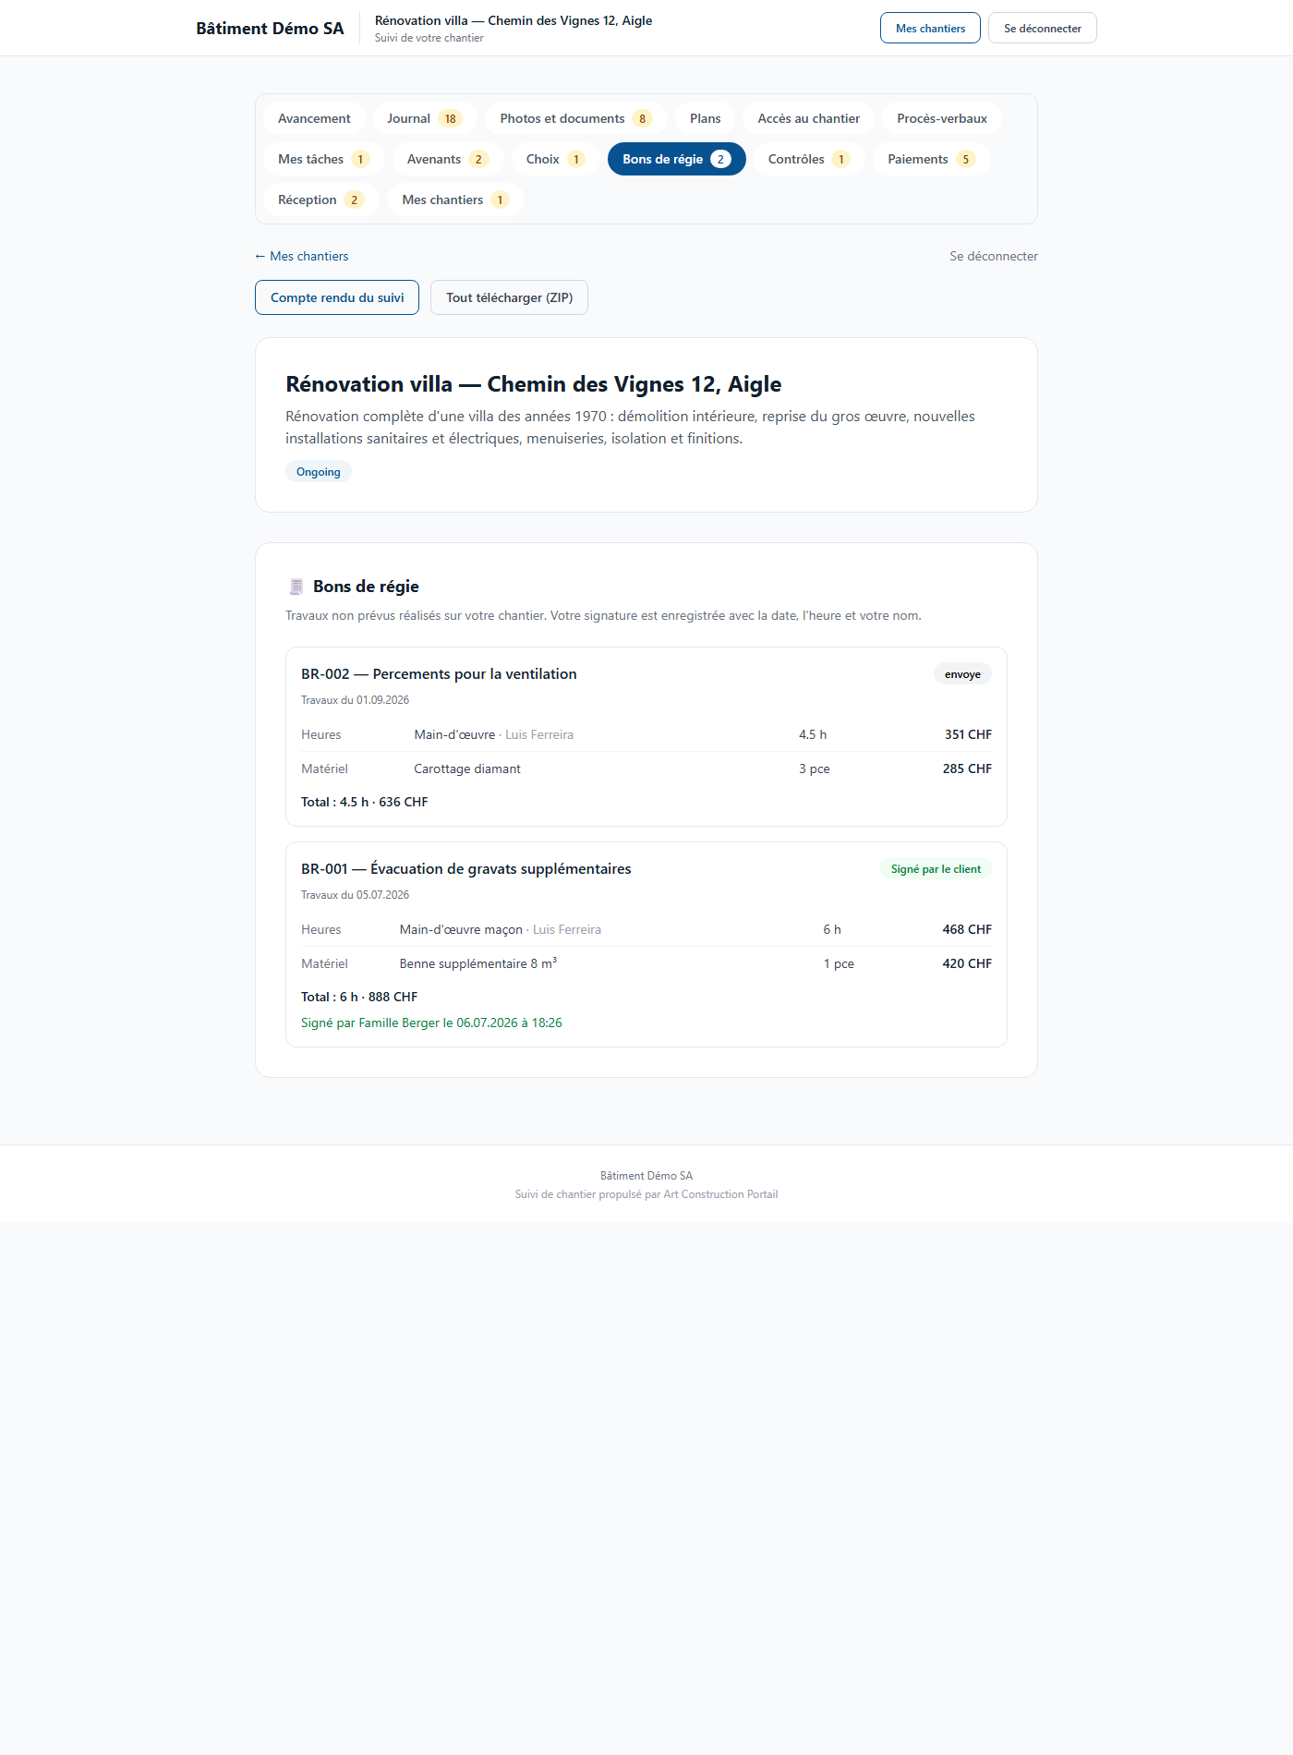The height and width of the screenshot is (1755, 1293).
Task: Click Travaux du 01.09.2026 date
Action: coord(355,700)
